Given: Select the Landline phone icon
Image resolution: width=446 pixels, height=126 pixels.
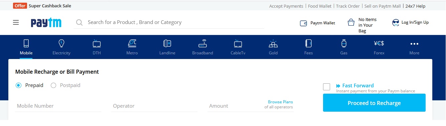Looking at the screenshot, I should [x=167, y=43].
